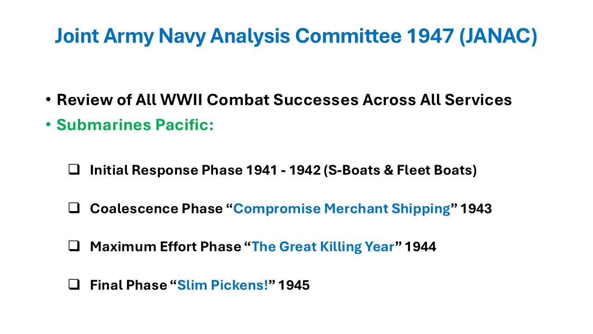
Task: Click the green bullet dot before Submarines Pacific
Action: 49,125
